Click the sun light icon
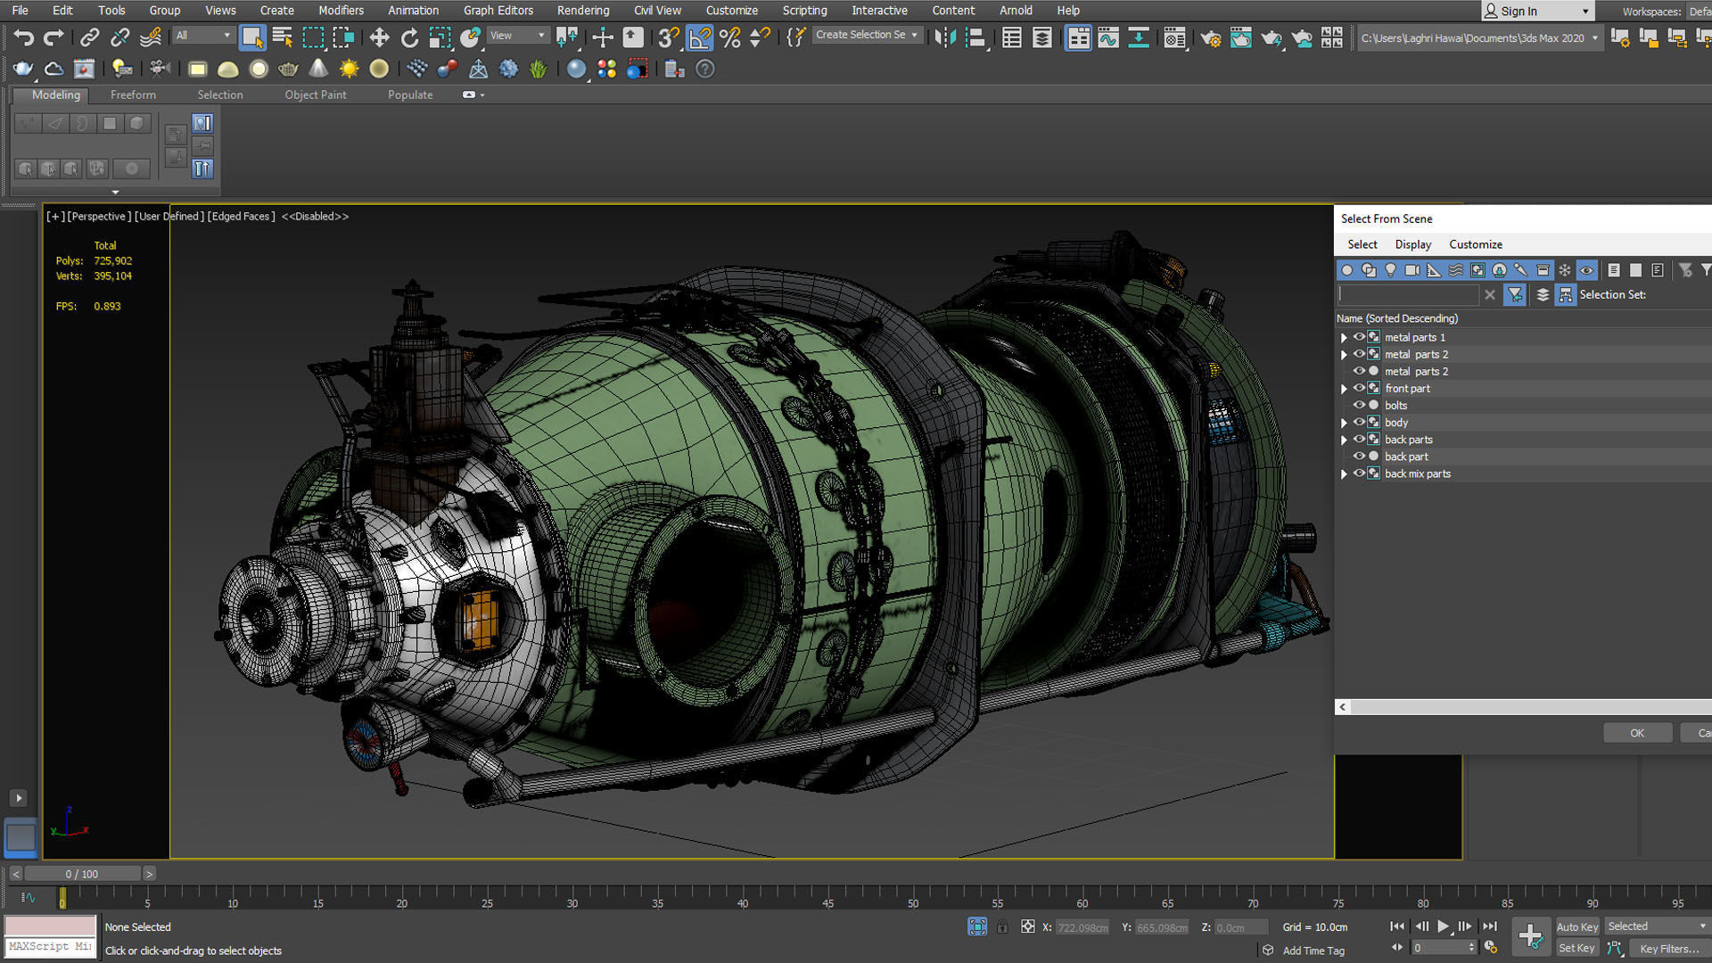1712x963 pixels. (x=349, y=69)
